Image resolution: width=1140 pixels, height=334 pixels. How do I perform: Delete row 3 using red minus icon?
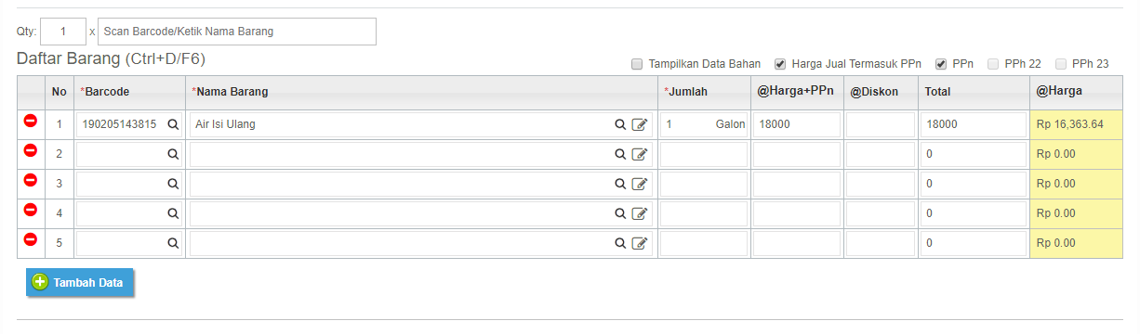tap(30, 180)
